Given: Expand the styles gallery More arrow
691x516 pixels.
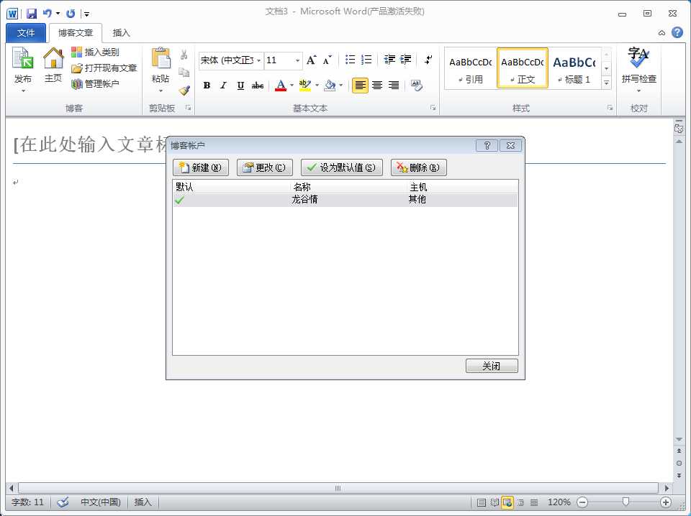Looking at the screenshot, I should point(607,83).
